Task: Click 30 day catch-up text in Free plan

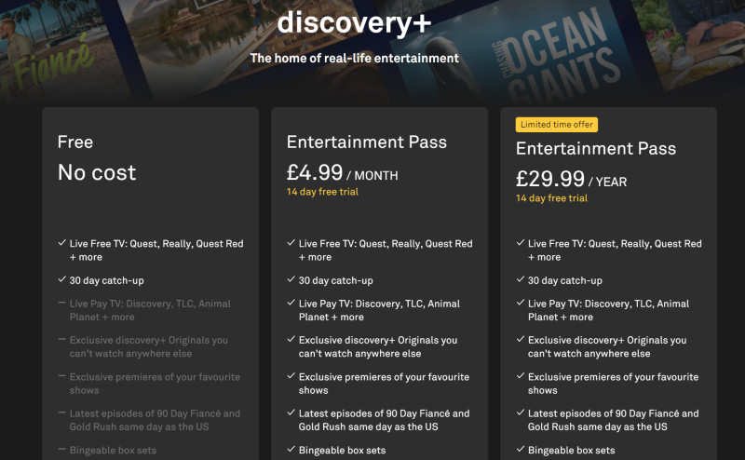Action: pos(106,280)
